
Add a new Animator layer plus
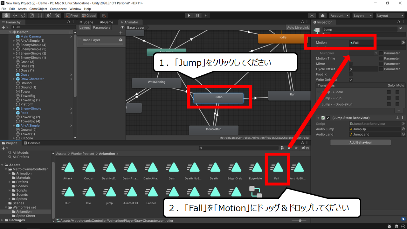121,33
